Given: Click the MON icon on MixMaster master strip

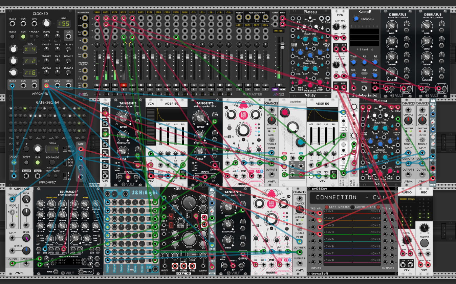Looking at the screenshot, I should 282,89.
